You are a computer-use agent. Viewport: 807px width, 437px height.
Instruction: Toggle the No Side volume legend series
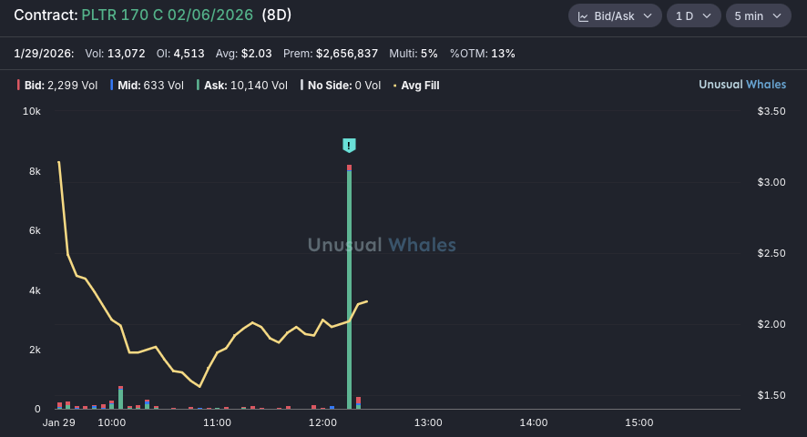(x=341, y=86)
